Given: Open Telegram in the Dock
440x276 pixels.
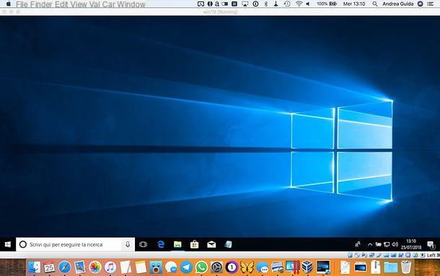Looking at the screenshot, I should [x=186, y=267].
